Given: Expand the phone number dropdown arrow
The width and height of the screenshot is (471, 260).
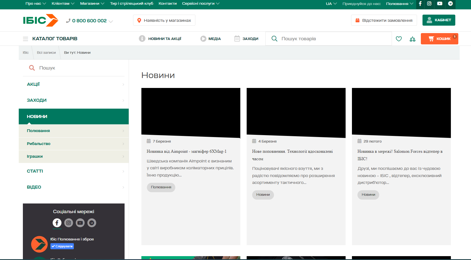Looking at the screenshot, I should 111,21.
